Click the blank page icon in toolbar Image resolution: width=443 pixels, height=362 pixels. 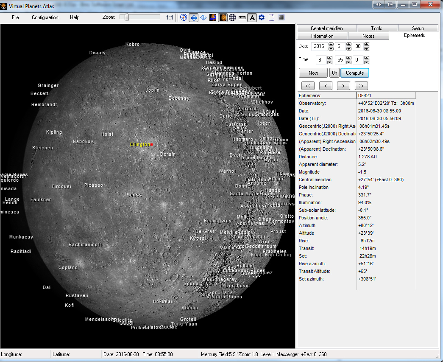271,17
